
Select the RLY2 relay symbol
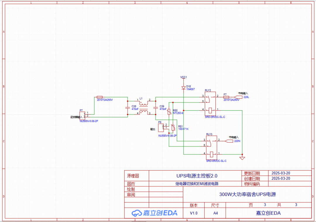(x=210, y=104)
